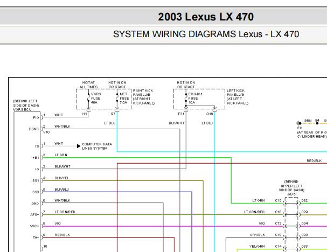The width and height of the screenshot is (327, 252).
Task: Click the 'BRN' wire label near ground
Action: pos(308,121)
